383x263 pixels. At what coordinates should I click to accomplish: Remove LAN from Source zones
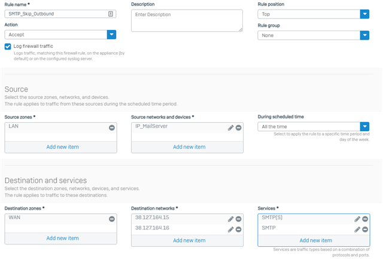(112, 128)
